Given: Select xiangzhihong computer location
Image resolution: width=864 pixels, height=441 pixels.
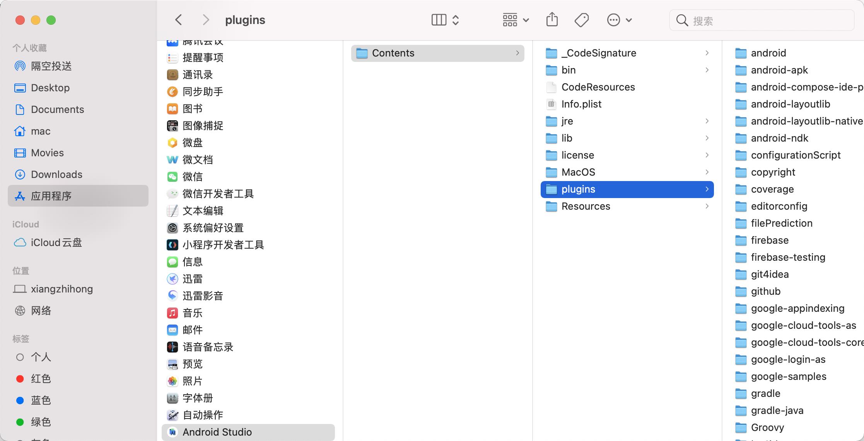Looking at the screenshot, I should click(78, 289).
